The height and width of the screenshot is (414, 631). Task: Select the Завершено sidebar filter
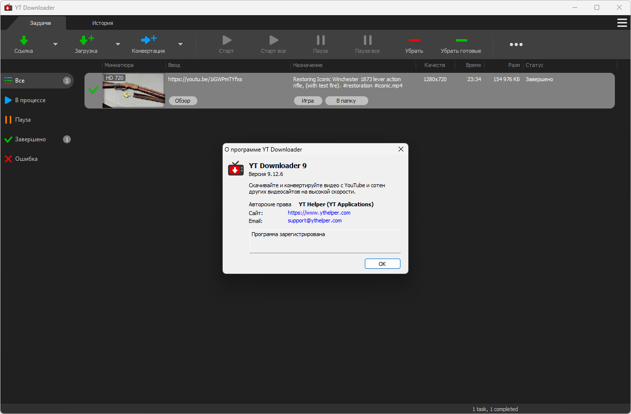37,139
